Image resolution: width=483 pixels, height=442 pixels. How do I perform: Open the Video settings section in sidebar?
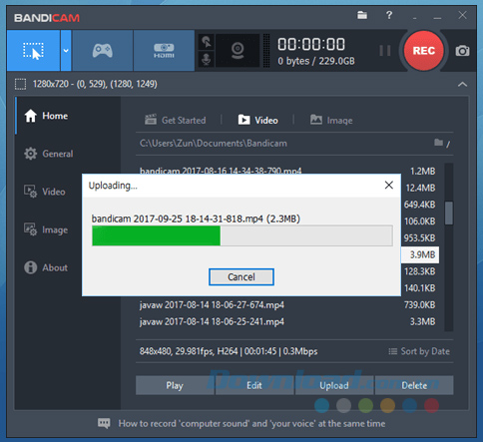(x=44, y=192)
